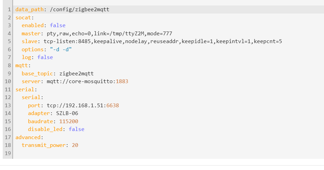The width and height of the screenshot is (324, 170).
Task: Click the advanced key
Action: coord(29,137)
